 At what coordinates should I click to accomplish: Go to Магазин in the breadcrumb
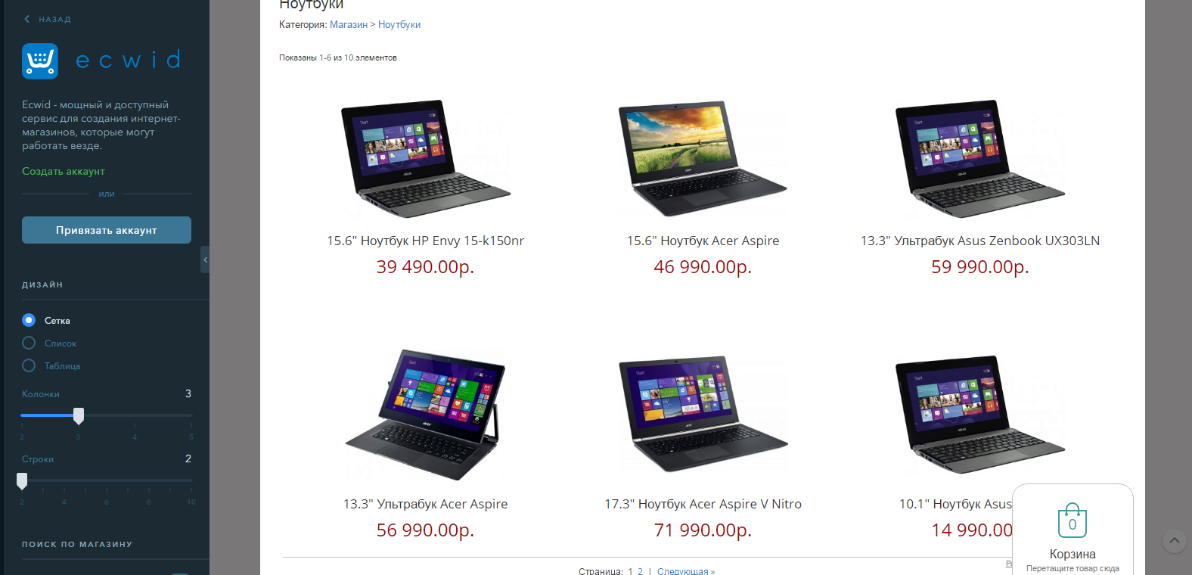[x=349, y=25]
